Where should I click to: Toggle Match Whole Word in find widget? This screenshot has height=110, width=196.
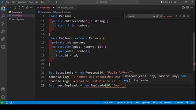[157, 16]
